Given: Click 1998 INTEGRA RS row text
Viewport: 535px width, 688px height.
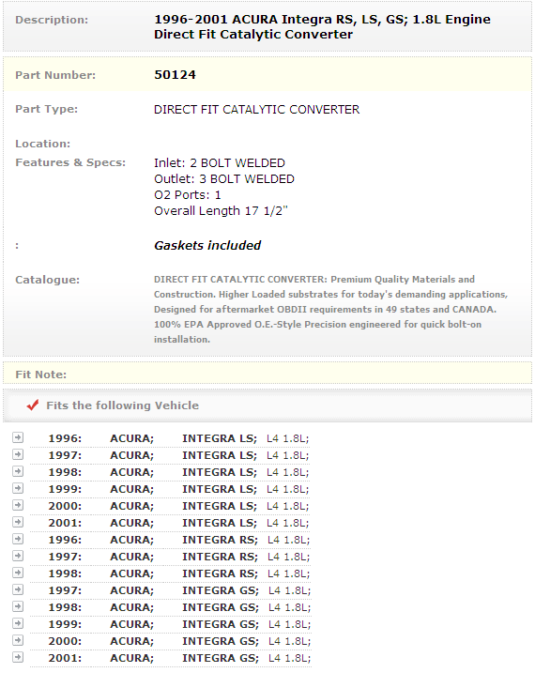Looking at the screenshot, I should 179,573.
